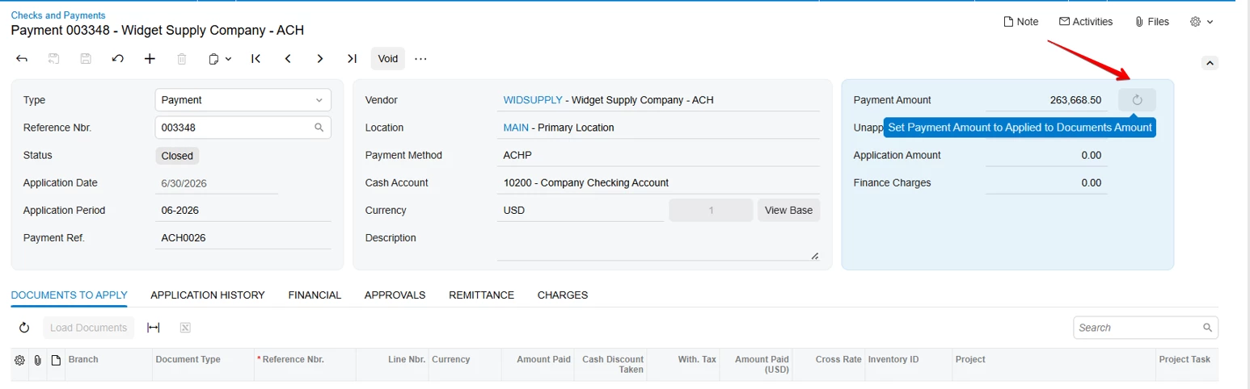Click the Application Date 6/30/2026

(x=184, y=183)
